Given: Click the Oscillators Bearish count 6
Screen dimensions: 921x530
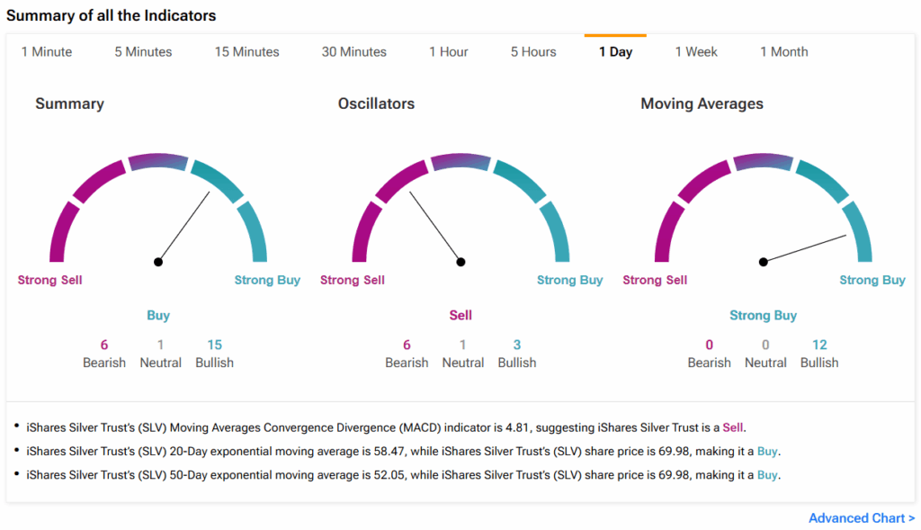Looking at the screenshot, I should tap(407, 345).
